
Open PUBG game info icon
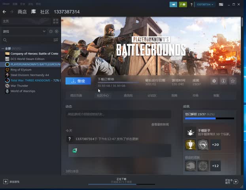(223, 81)
